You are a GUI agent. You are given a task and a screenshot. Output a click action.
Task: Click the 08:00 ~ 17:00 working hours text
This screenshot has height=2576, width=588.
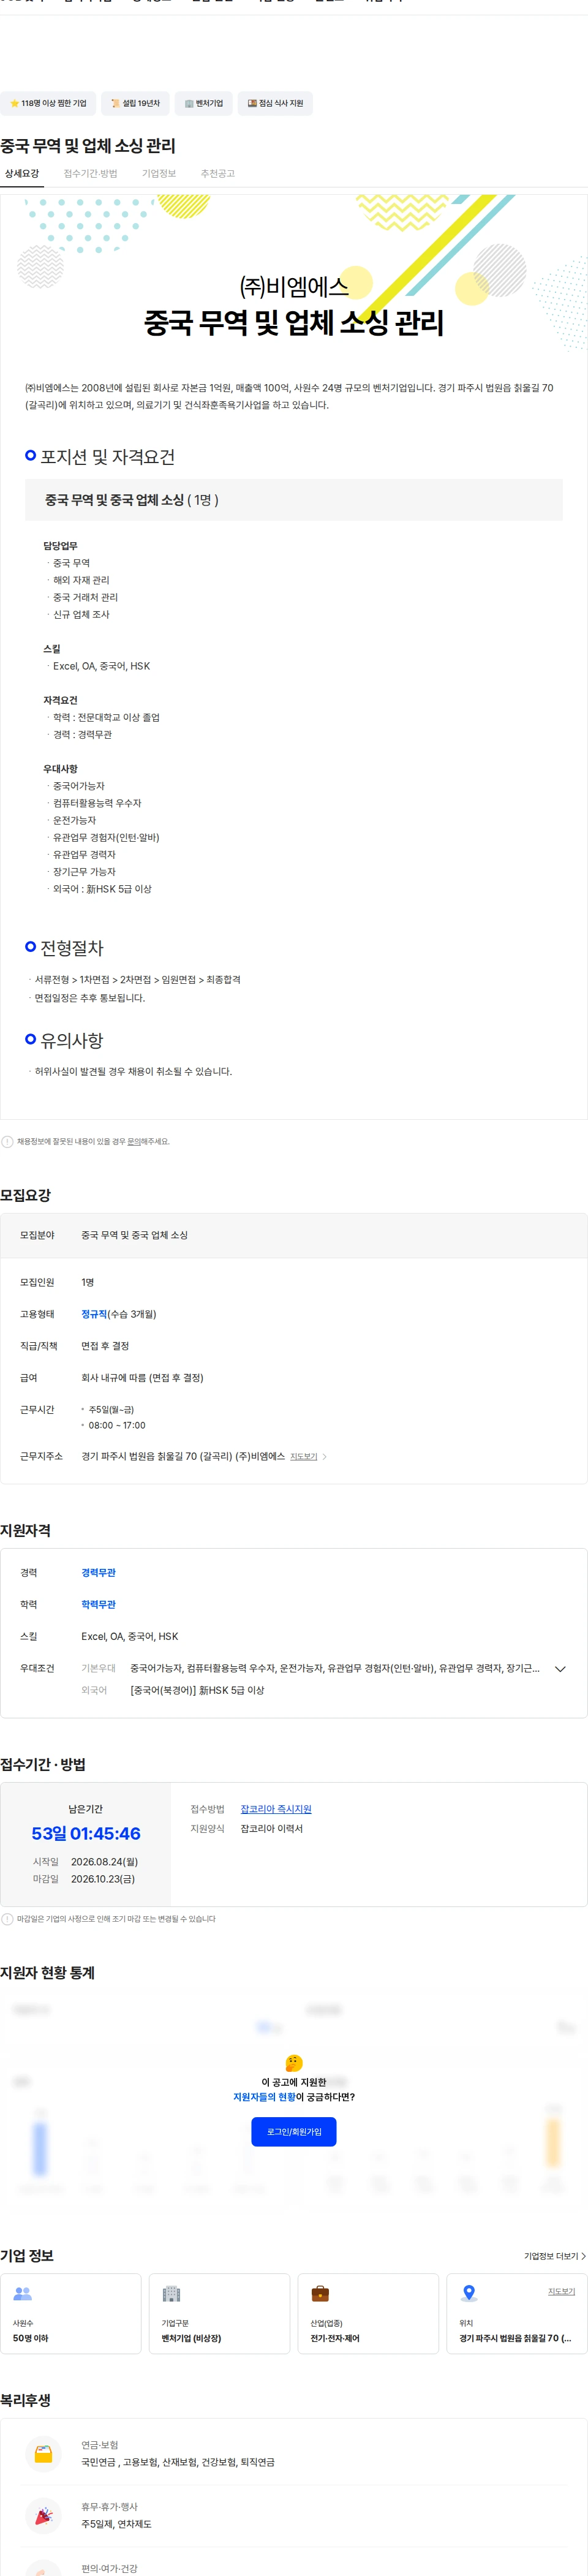[x=117, y=1426]
